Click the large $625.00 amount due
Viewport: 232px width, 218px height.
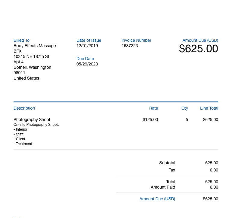point(199,49)
